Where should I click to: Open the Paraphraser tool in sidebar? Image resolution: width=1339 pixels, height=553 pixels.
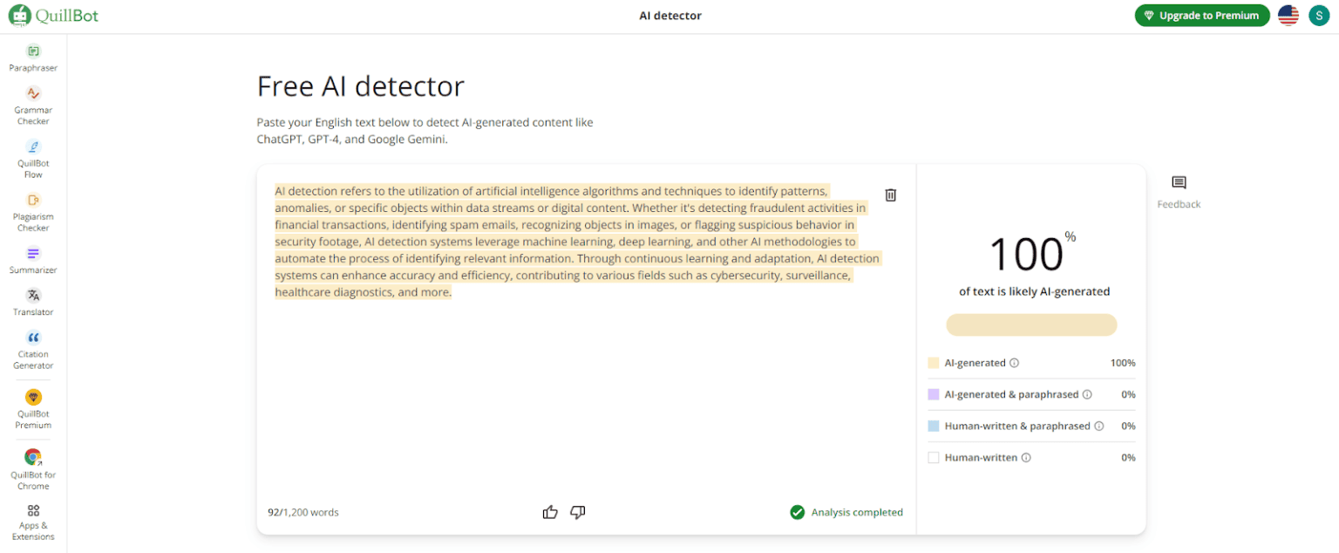(33, 58)
